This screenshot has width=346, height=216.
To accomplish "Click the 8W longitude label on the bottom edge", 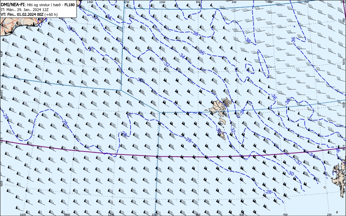I will (x=198, y=215).
